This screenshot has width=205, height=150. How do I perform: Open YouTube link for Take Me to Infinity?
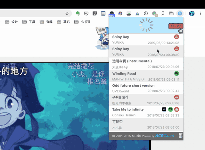[176, 109]
